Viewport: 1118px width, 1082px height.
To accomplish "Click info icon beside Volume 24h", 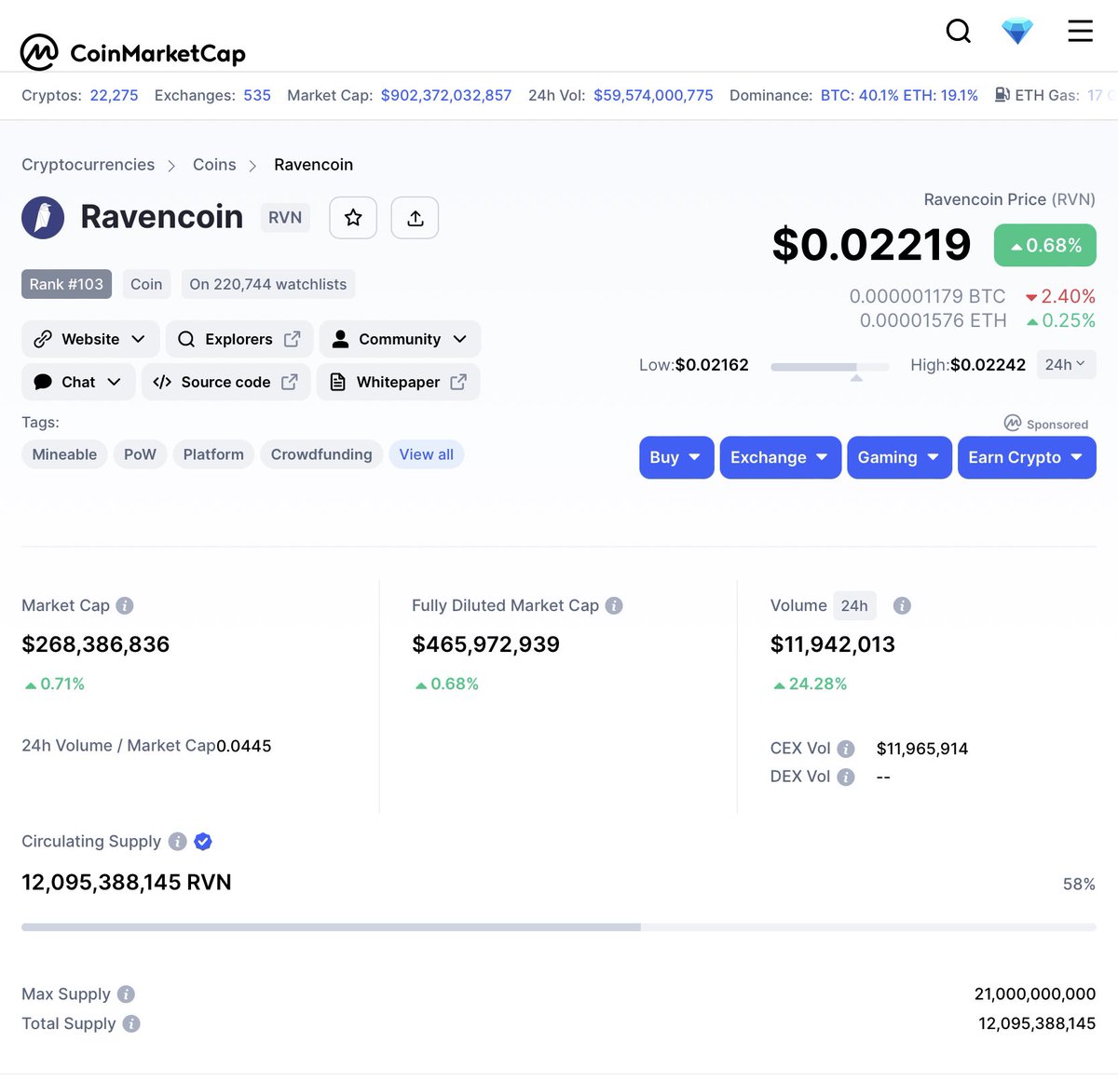I will click(x=902, y=605).
